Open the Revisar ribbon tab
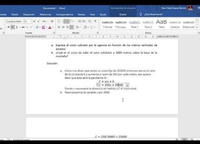This screenshot has height=144, width=200. [82, 14]
